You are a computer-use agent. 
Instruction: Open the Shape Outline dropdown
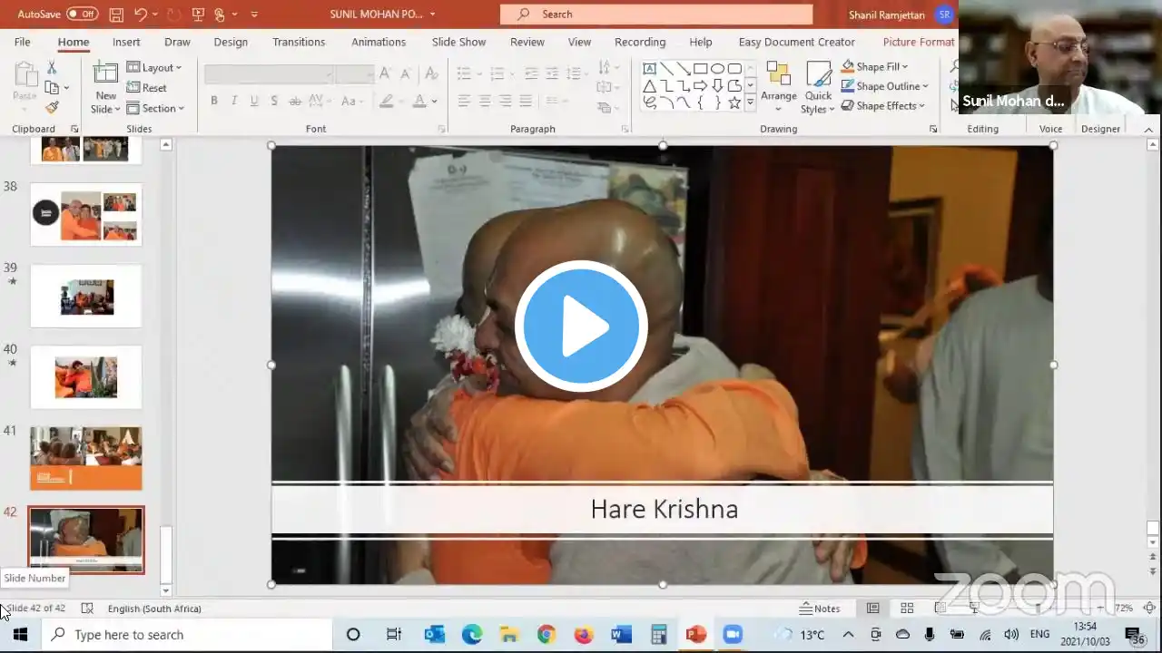tap(884, 86)
